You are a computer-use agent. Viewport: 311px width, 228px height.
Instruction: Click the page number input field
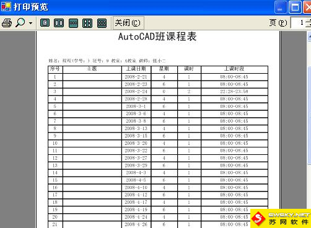pyautogui.click(x=298, y=23)
